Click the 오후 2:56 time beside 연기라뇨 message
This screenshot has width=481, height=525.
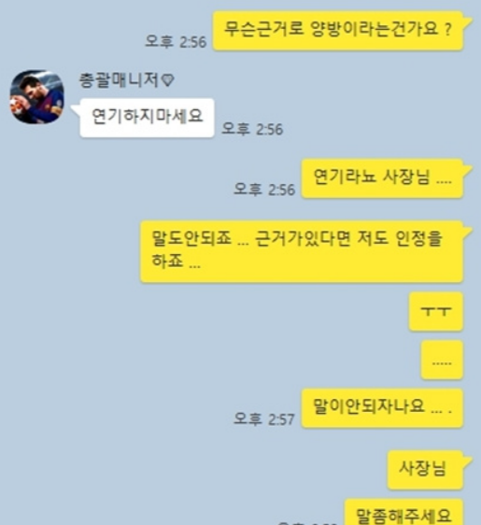tap(264, 190)
